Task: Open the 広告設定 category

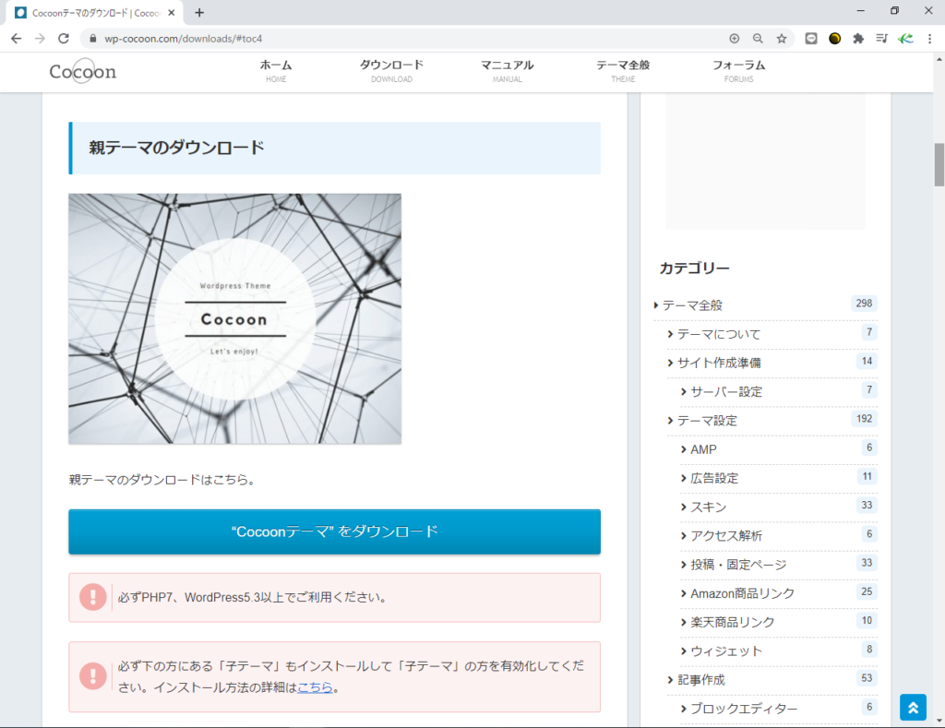Action: pos(714,479)
